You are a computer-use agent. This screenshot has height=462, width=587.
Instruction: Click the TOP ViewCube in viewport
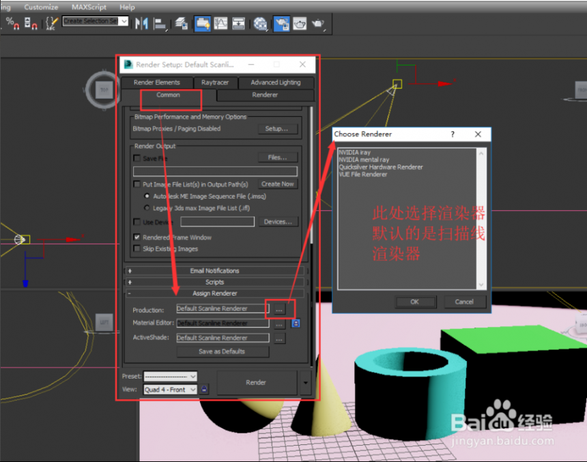104,90
